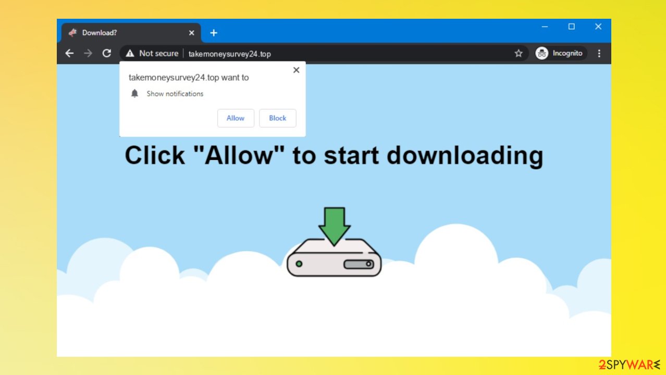Screen dimensions: 666x375
Task: Open the Chrome three-dot menu
Action: (599, 53)
